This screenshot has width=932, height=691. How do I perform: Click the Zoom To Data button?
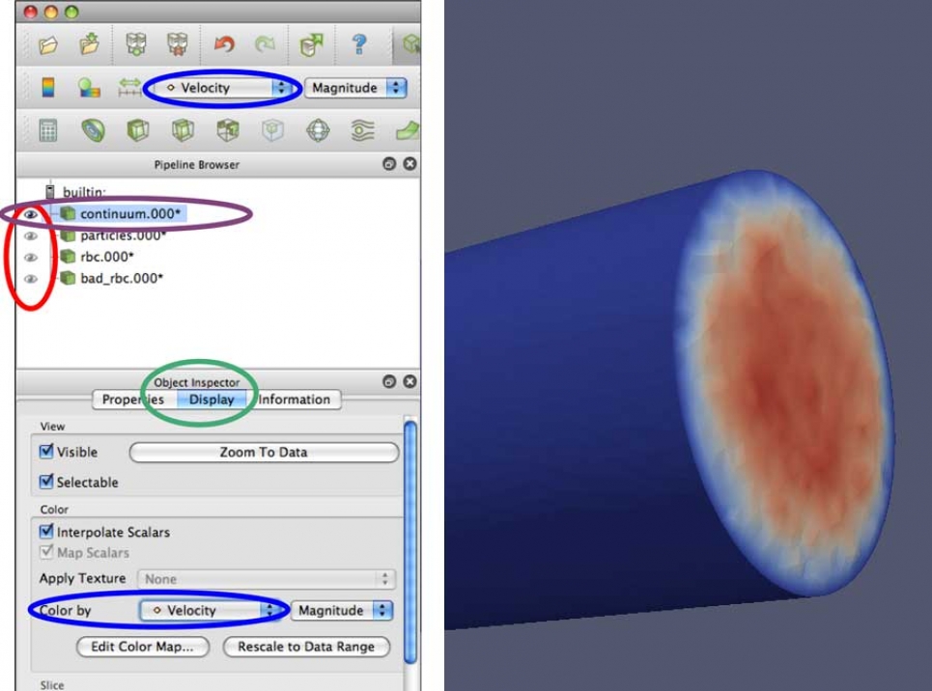pos(264,453)
